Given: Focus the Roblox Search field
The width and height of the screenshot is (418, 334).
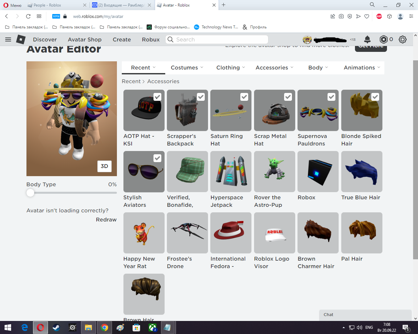Looking at the screenshot, I should [x=217, y=39].
